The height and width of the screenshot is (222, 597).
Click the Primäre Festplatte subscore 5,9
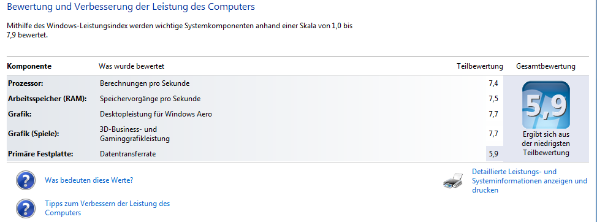point(493,154)
